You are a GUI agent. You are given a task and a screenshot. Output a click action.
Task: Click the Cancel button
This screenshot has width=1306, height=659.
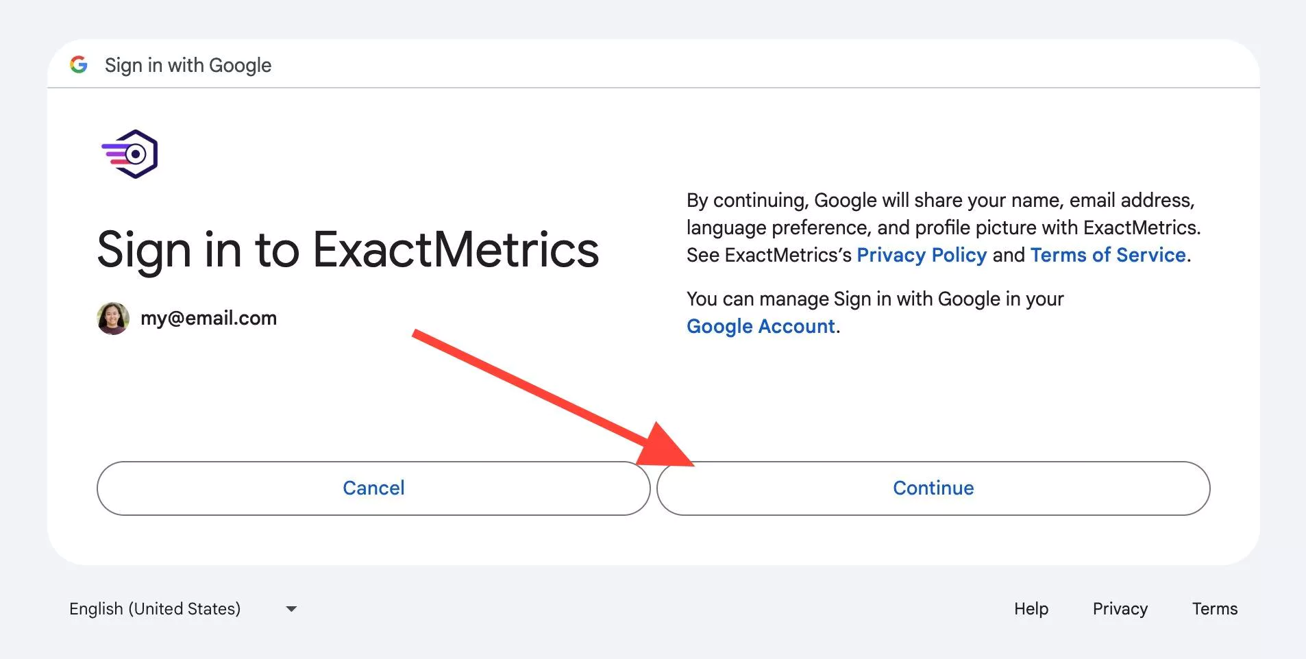tap(373, 488)
